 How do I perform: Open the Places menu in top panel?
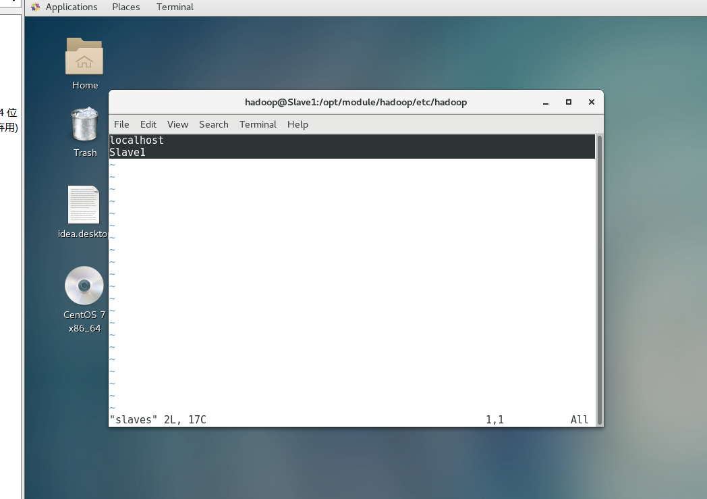coord(125,7)
